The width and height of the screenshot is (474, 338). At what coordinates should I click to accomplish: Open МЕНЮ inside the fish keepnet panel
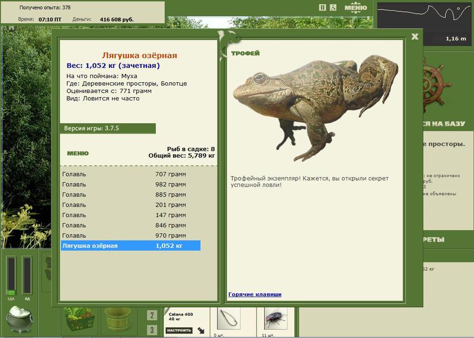click(x=78, y=153)
